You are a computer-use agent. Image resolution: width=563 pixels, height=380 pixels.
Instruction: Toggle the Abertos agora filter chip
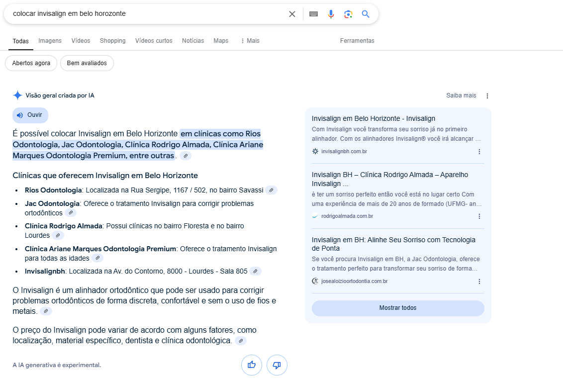(x=31, y=63)
